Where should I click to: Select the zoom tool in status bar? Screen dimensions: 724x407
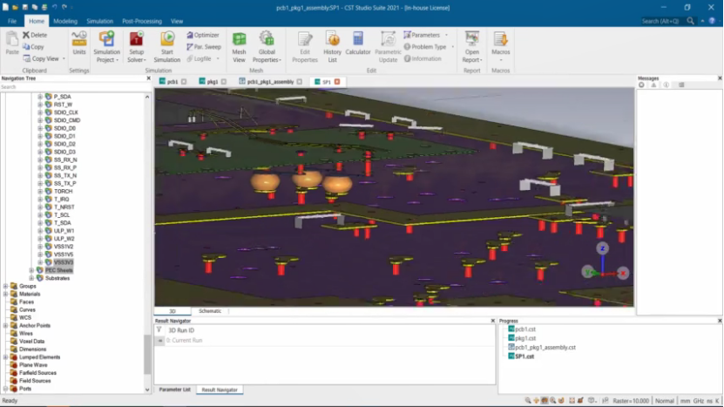click(x=528, y=401)
